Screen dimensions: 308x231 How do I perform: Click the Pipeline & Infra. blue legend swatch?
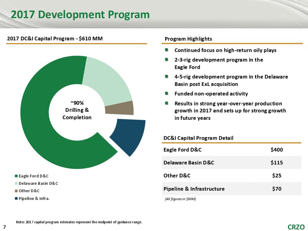[16, 199]
